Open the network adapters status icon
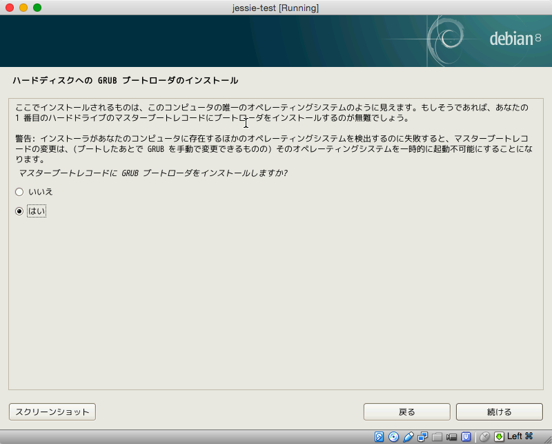Screen dimensions: 552x444 click(422, 436)
